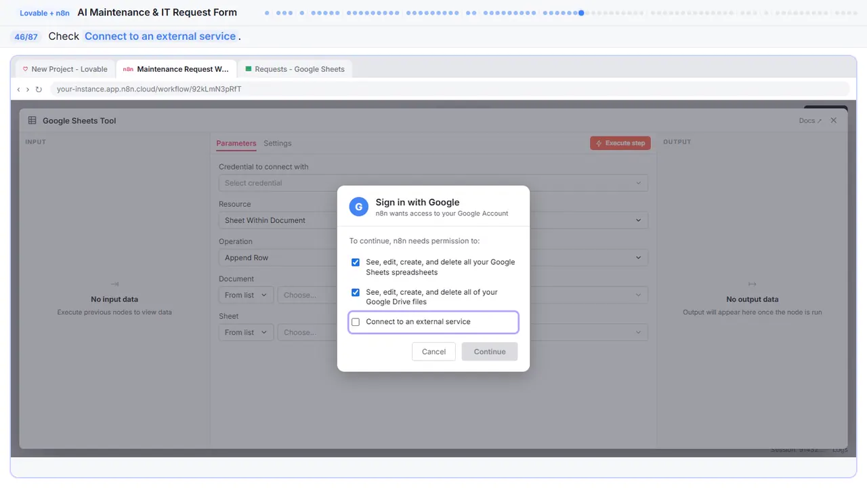867x488 pixels.
Task: Click the No input data arrow icon
Action: coord(114,284)
